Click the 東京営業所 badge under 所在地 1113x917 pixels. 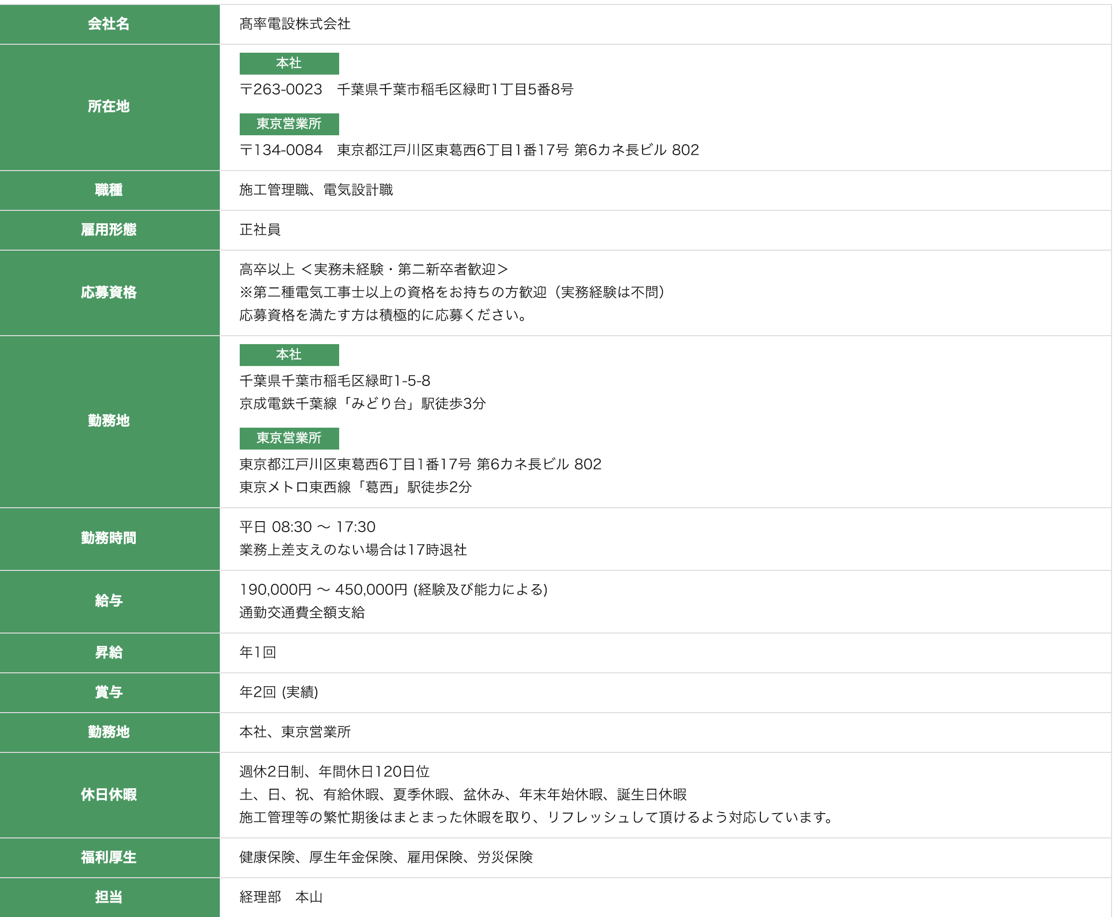tap(288, 124)
